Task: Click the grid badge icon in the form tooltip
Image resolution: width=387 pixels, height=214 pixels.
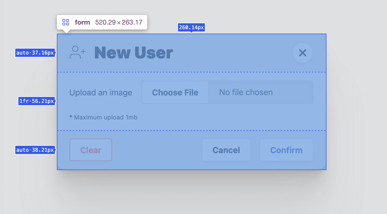Action: pyautogui.click(x=65, y=22)
